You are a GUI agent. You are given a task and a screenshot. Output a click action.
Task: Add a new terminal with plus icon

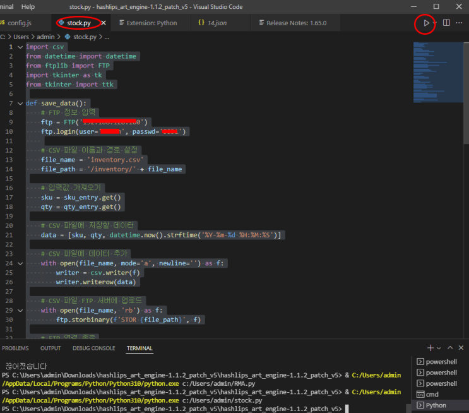[430, 348]
